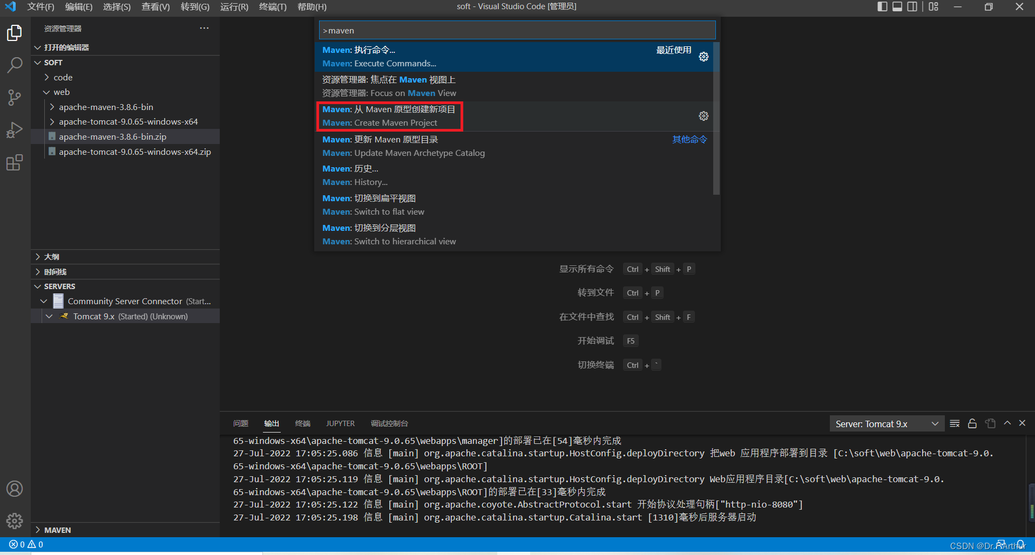Switch to the Debug Console tab

coord(389,423)
